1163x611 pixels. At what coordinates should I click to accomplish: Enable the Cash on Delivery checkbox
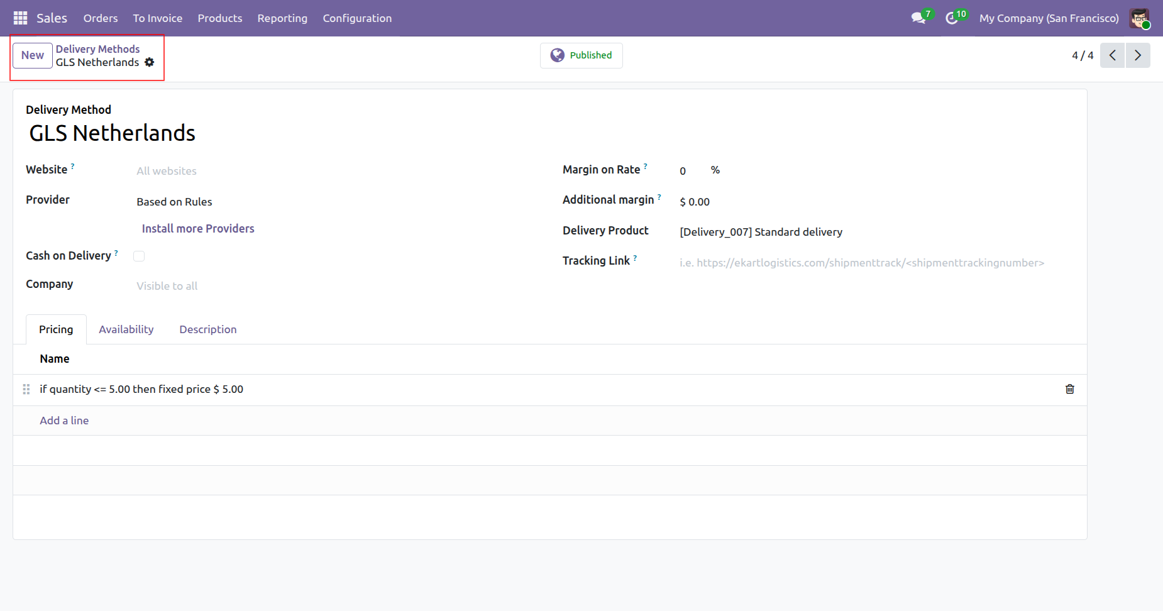pyautogui.click(x=139, y=256)
